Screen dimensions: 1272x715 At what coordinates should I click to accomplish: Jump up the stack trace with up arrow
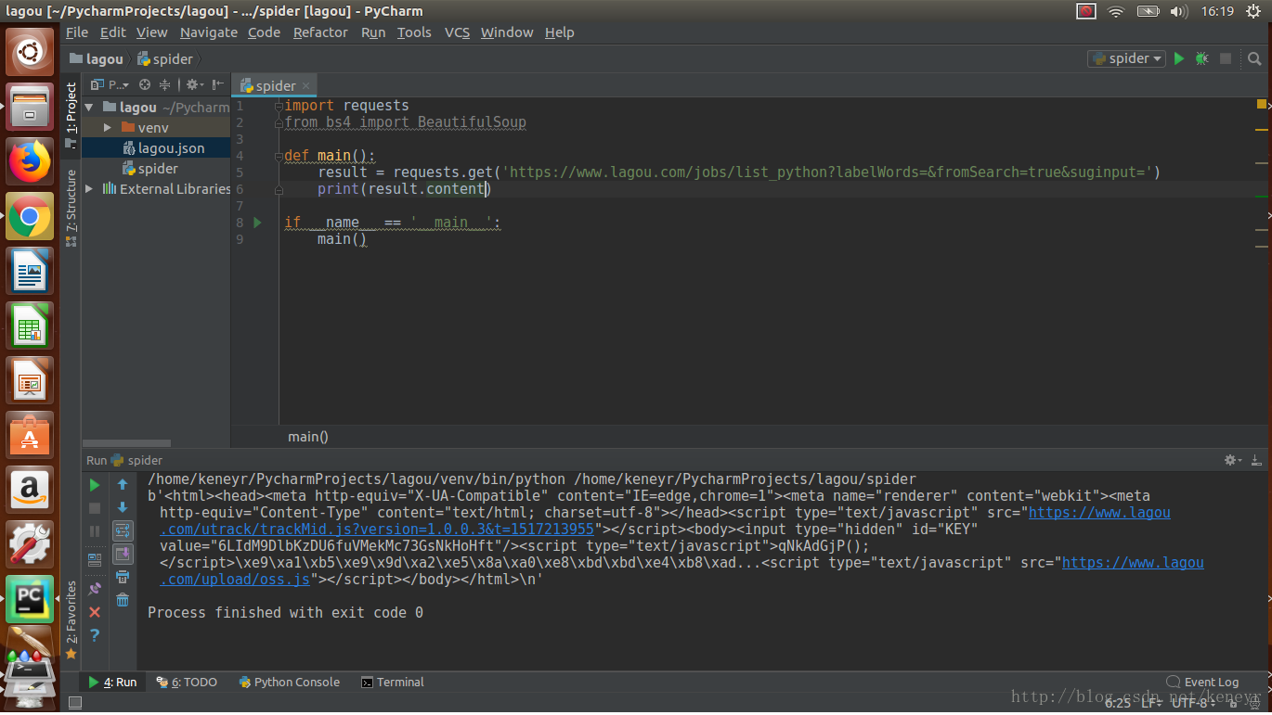pos(123,485)
